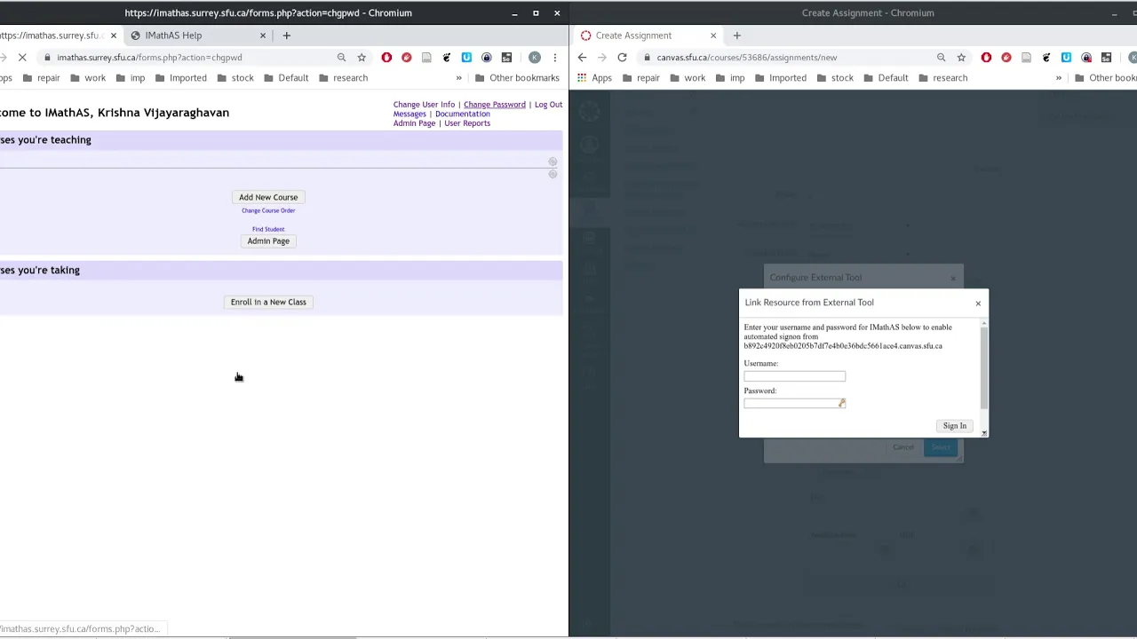Reload the Canvas assignments page
This screenshot has width=1137, height=639.
click(622, 58)
